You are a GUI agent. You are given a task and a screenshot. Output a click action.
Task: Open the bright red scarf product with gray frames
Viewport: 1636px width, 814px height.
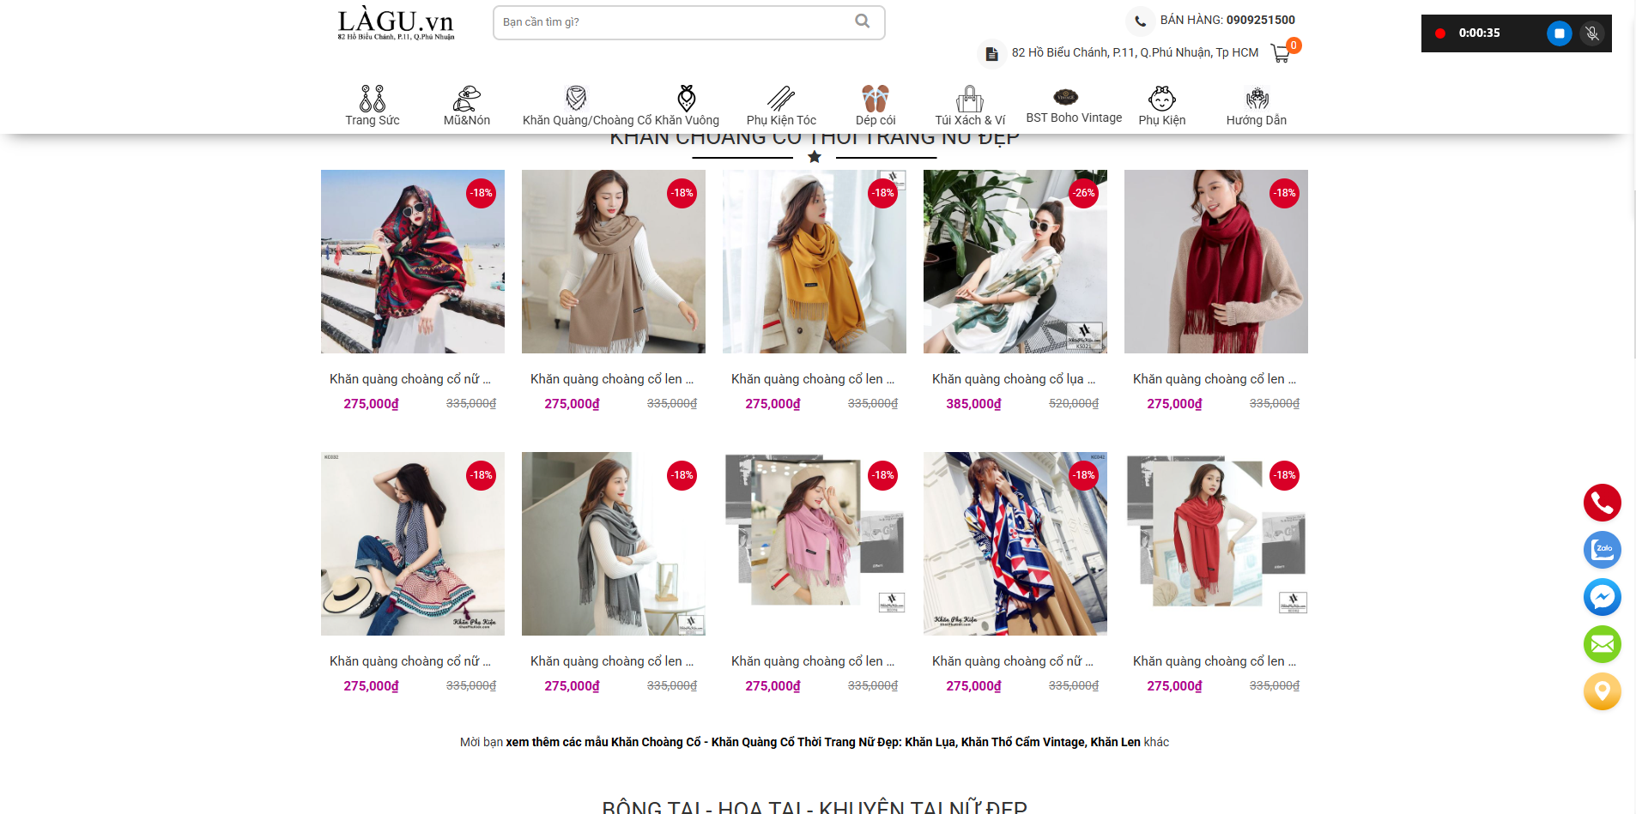tap(1216, 544)
